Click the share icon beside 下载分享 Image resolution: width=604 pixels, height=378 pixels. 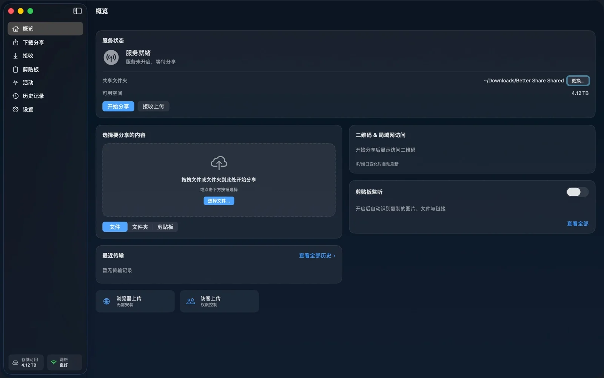pos(15,42)
